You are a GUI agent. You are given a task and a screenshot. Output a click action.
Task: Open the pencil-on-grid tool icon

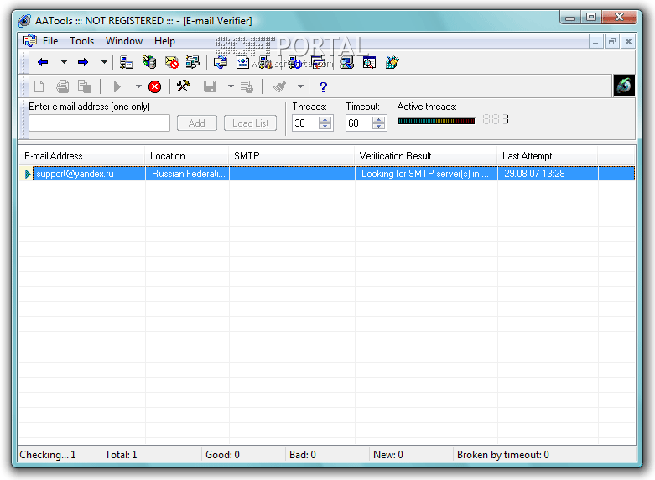point(392,63)
